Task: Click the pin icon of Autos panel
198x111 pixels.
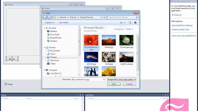Action: [80, 95]
